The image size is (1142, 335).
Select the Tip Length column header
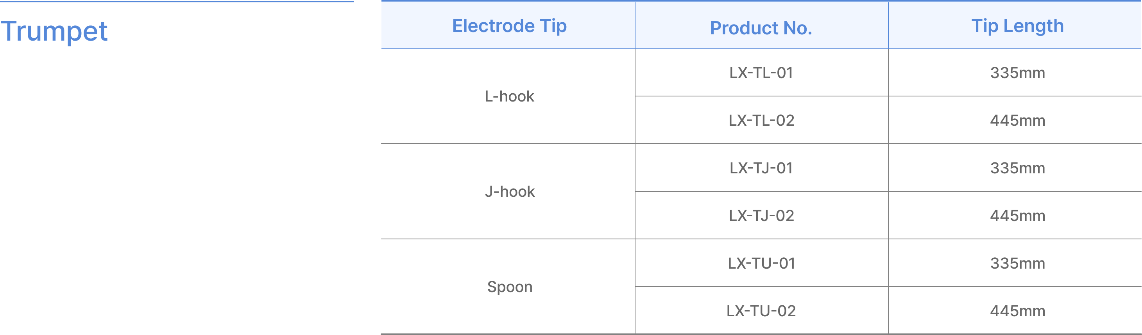tap(1017, 26)
